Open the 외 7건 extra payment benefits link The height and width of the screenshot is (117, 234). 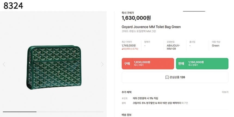tap(185, 103)
